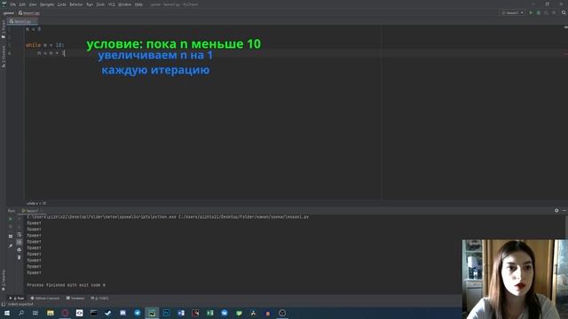Click the Soft-Wrap icon in Run panel
Image resolution: width=568 pixels, height=319 pixels.
point(20,234)
